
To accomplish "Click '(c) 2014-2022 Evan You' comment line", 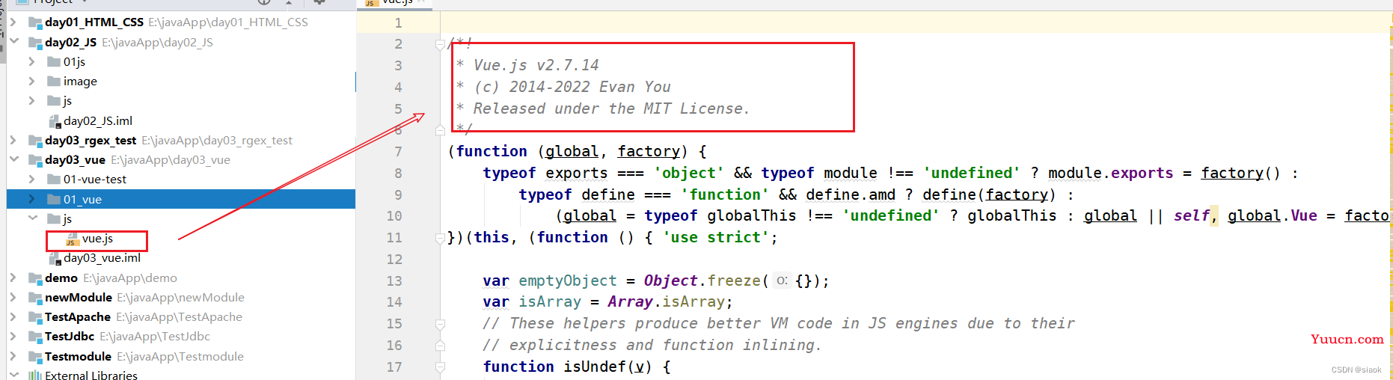I will (x=572, y=88).
